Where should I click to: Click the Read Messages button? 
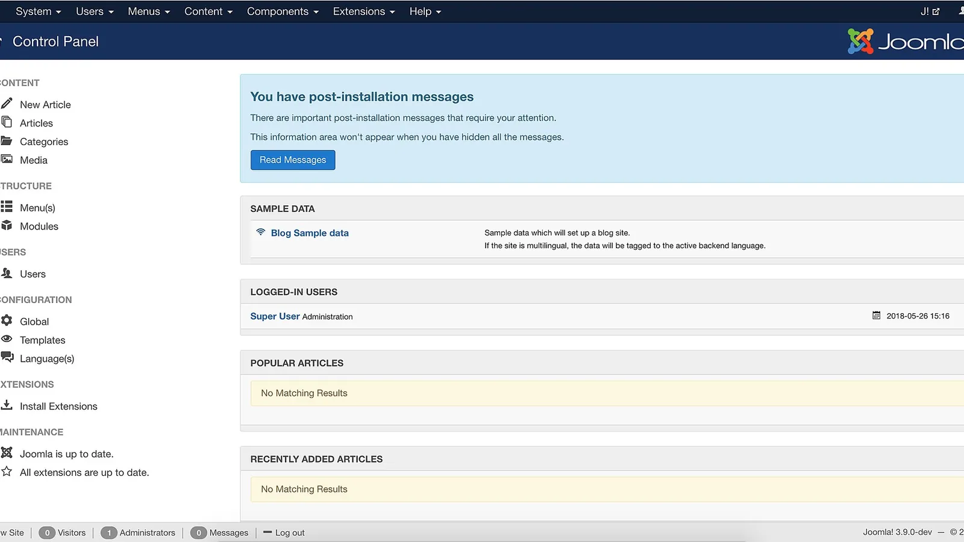tap(293, 160)
